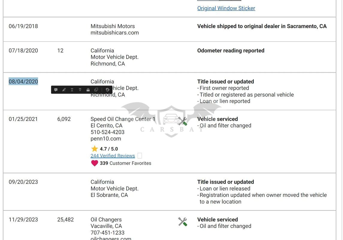Click the small box beside Verified Reviews

click(x=140, y=156)
